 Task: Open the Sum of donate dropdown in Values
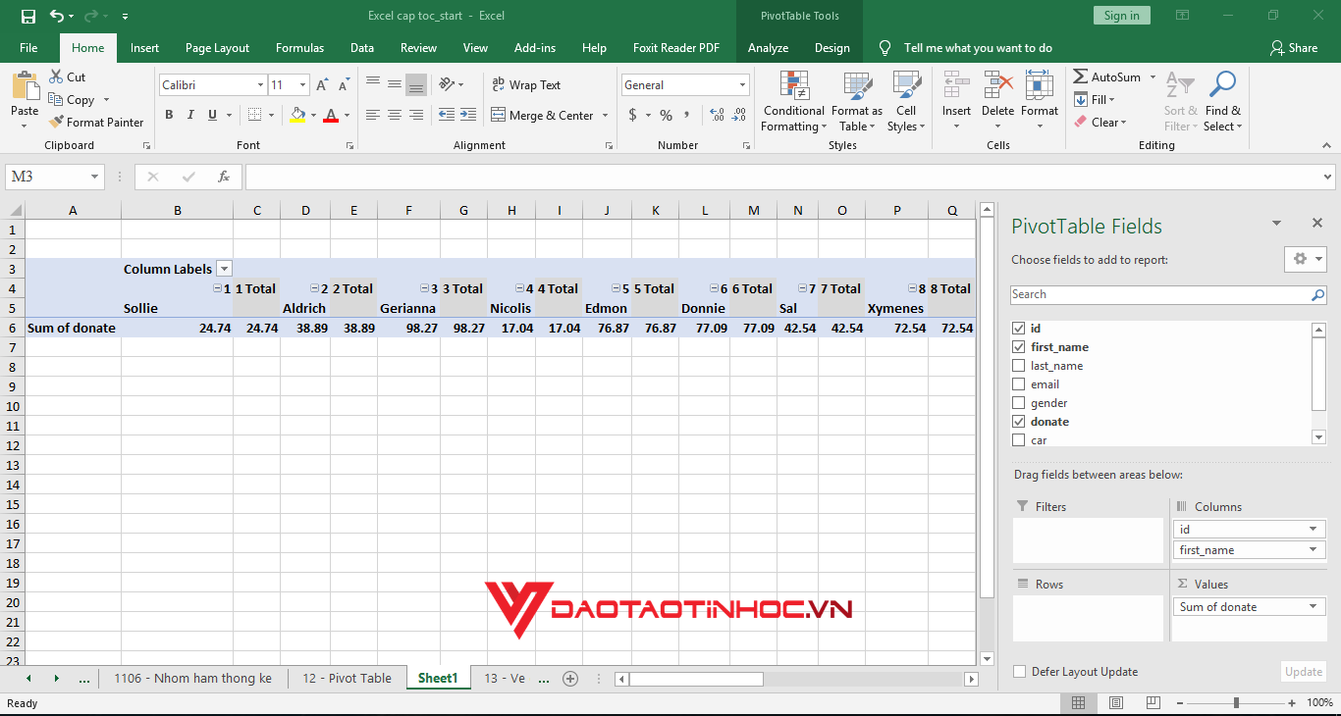tap(1312, 606)
